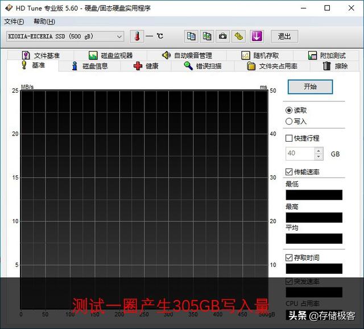Open the 擦除 erase tab
The width and height of the screenshot is (364, 329).
335,66
